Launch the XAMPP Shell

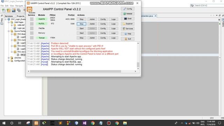click(127, 19)
